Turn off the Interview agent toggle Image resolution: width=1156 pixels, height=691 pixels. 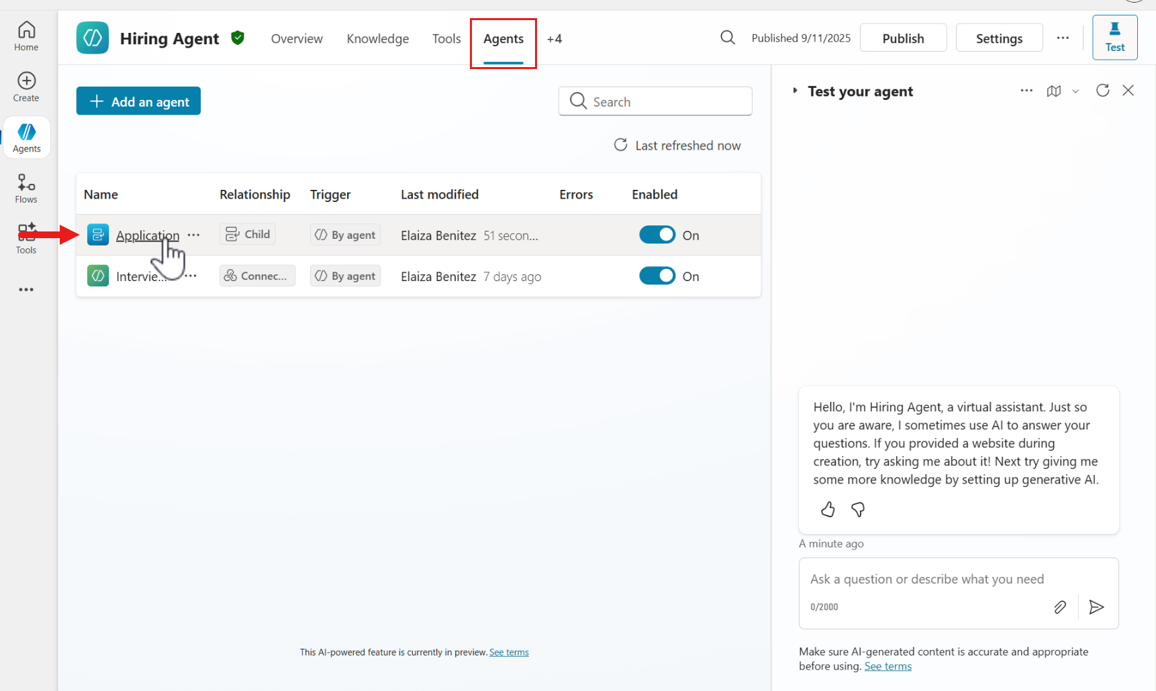click(657, 276)
